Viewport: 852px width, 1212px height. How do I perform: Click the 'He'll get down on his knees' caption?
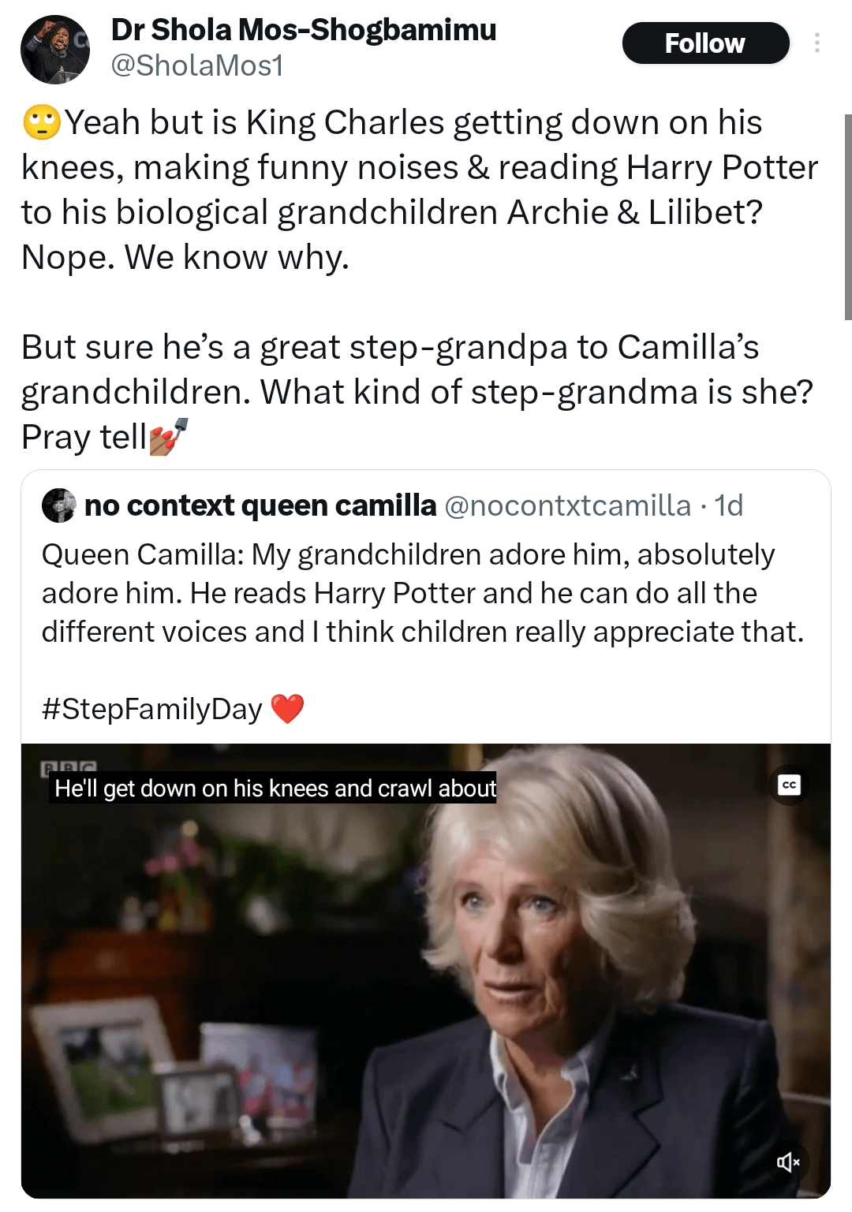pos(275,788)
